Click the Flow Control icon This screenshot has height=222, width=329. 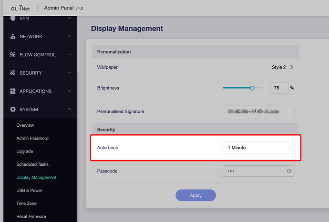coord(13,55)
